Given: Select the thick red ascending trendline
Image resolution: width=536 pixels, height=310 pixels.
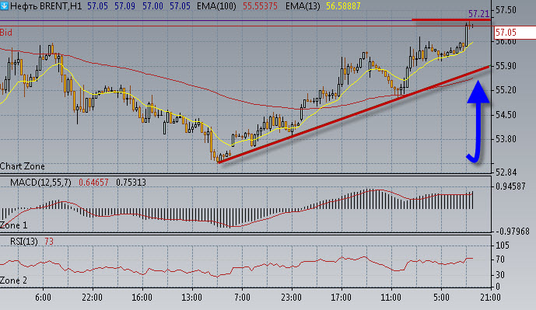Looking at the screenshot, I should 354,114.
